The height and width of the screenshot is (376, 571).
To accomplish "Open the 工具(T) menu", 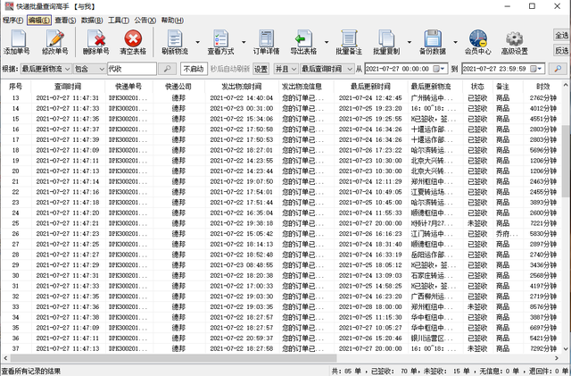I will point(119,21).
